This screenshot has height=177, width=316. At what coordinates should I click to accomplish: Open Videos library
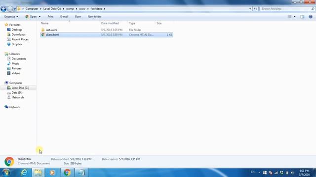[16, 73]
